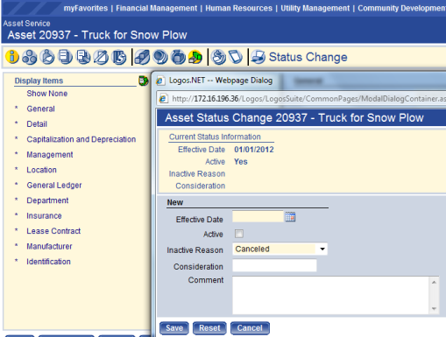Click the box with arrow toolbar icon

(x=178, y=57)
